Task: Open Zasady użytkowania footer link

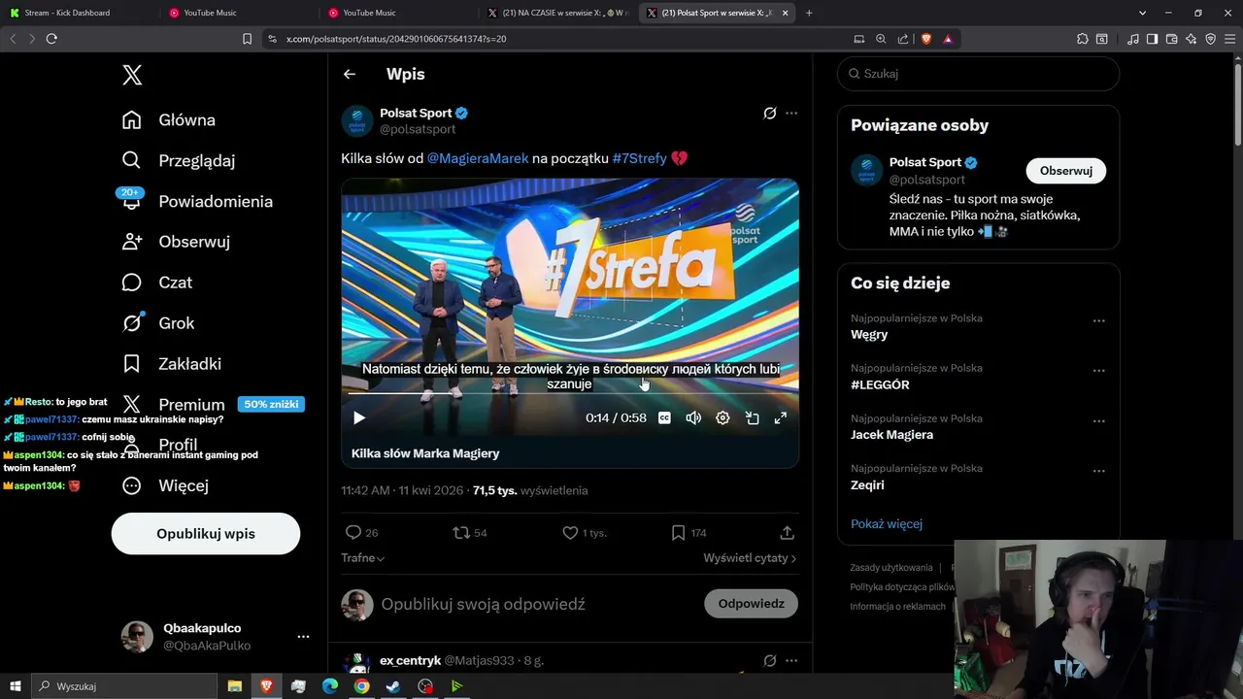Action: tap(891, 568)
